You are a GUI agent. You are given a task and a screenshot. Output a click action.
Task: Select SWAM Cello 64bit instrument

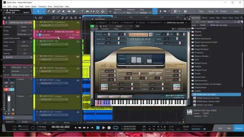coord(204,105)
